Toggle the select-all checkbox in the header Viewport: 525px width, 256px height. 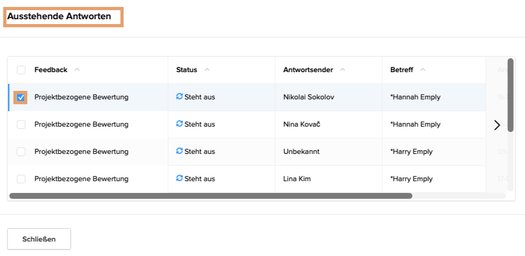[x=21, y=70]
